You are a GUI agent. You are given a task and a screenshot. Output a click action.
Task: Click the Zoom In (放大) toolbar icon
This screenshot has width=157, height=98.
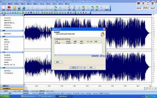(92, 8)
